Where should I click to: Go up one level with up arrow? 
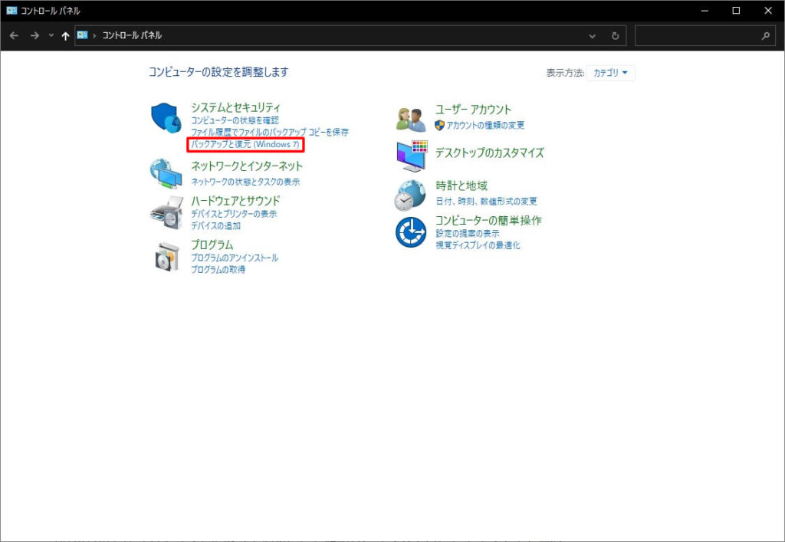pyautogui.click(x=66, y=35)
